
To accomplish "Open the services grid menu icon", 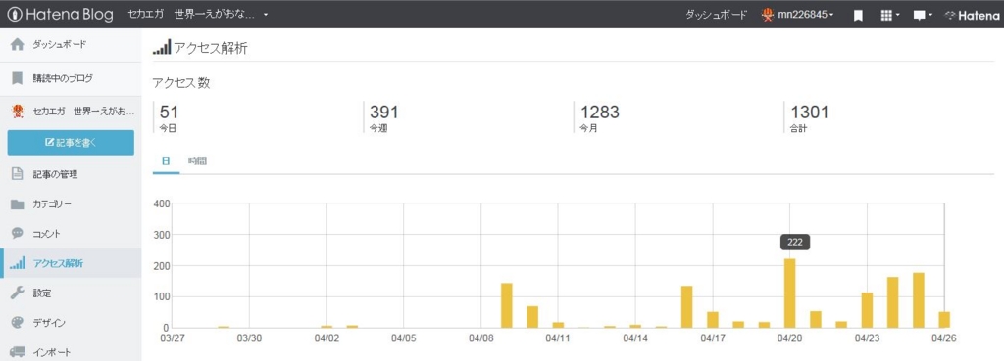I will coord(890,15).
